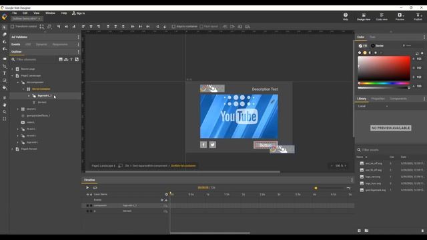Screen dimensions: 427x240
Task: Click the rainbow hue slider
Action: point(384,83)
